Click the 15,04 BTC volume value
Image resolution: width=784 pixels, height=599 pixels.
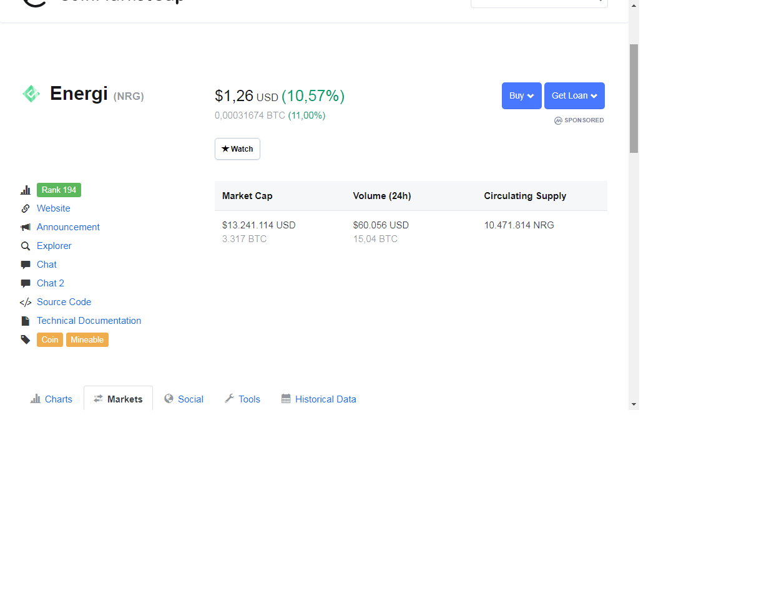pyautogui.click(x=375, y=239)
